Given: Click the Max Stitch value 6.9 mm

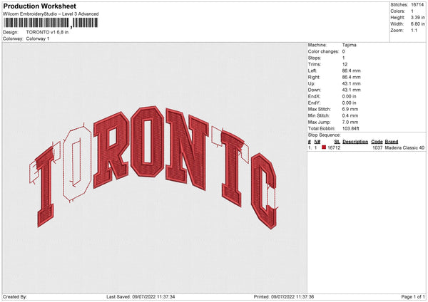Looking at the screenshot, I should pyautogui.click(x=350, y=109).
